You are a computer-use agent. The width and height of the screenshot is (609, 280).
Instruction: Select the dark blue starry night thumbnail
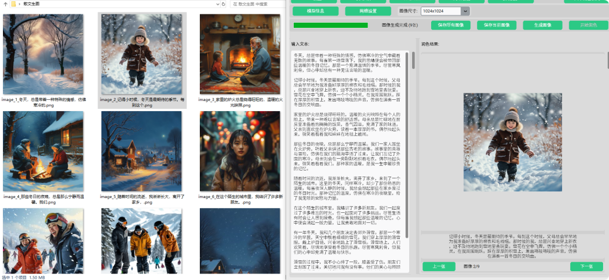240,241
